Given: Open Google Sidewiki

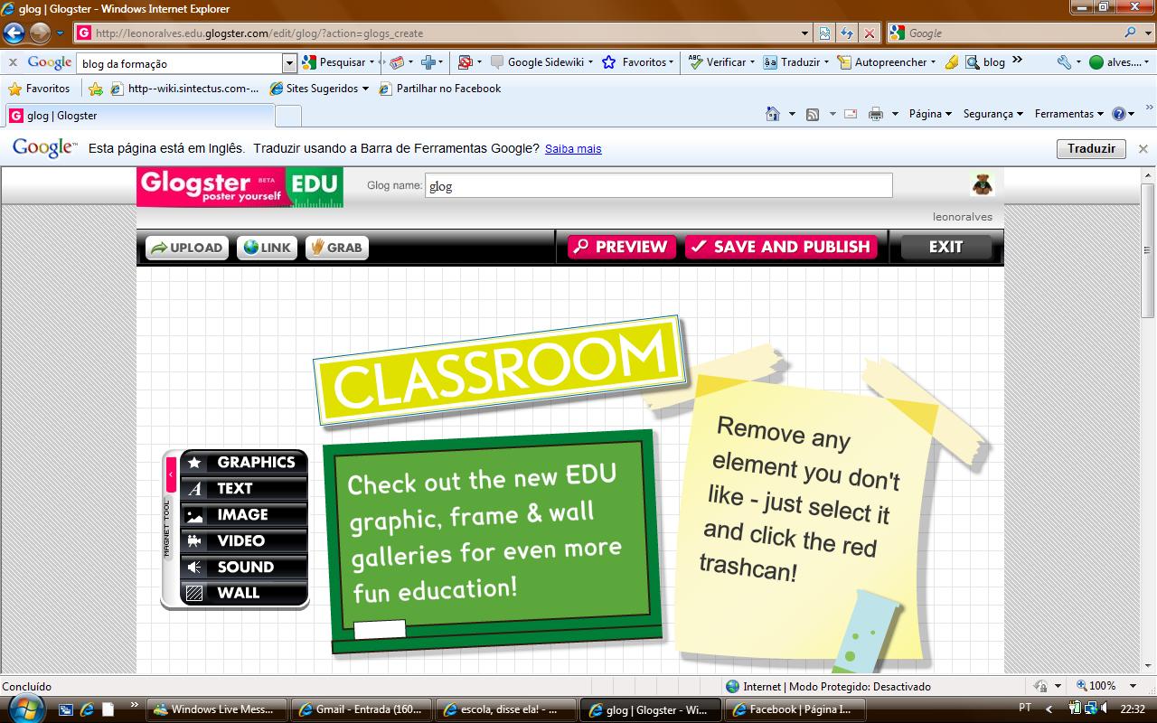Looking at the screenshot, I should [541, 62].
